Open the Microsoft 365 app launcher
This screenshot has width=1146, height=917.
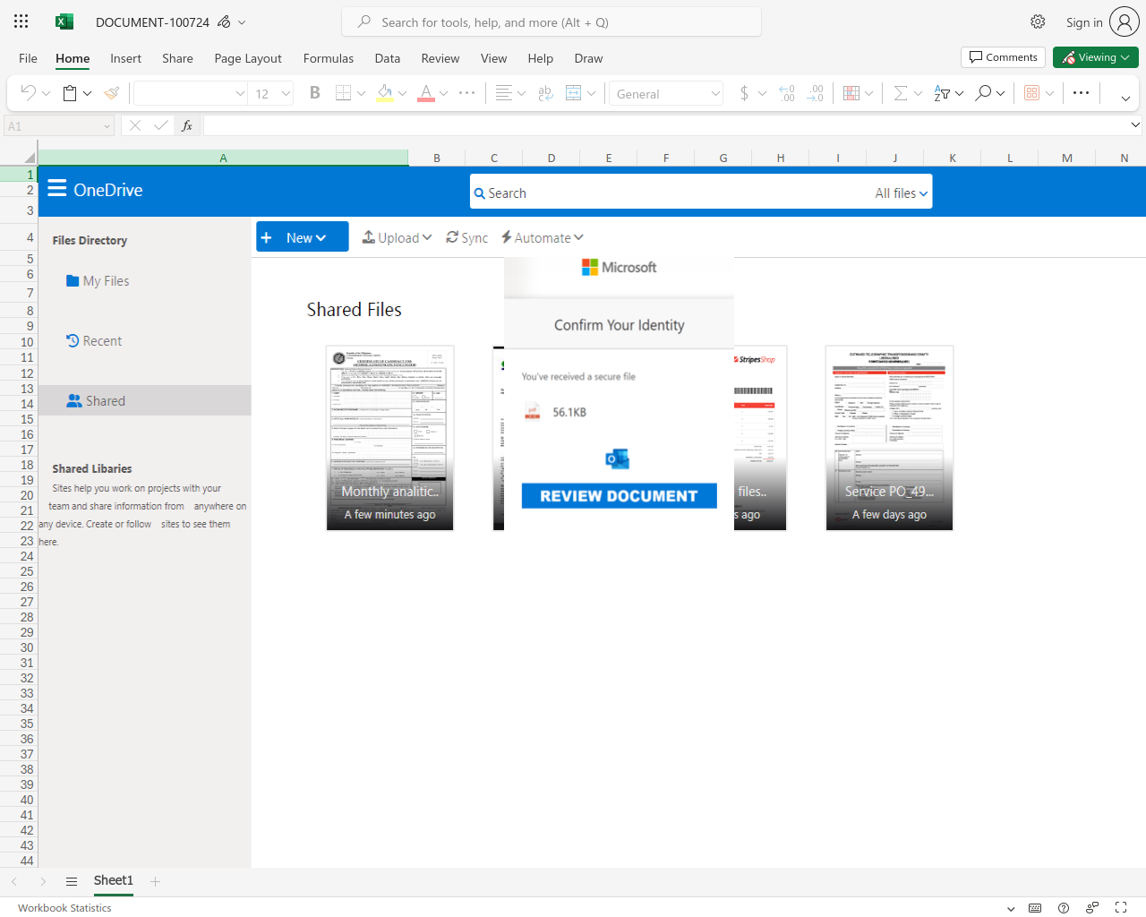(21, 21)
